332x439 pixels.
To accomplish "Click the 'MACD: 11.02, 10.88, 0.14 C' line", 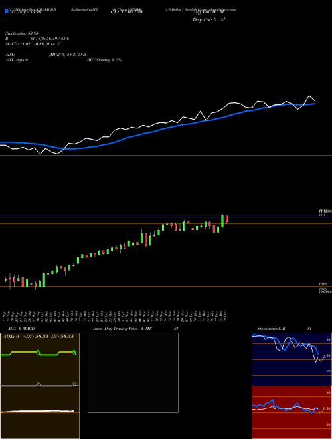I will [x=33, y=44].
